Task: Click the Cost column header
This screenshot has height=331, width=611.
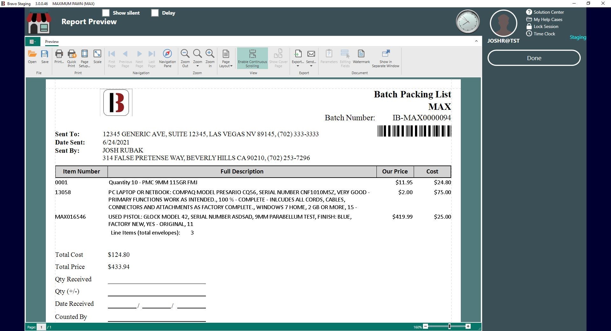Action: (432, 172)
